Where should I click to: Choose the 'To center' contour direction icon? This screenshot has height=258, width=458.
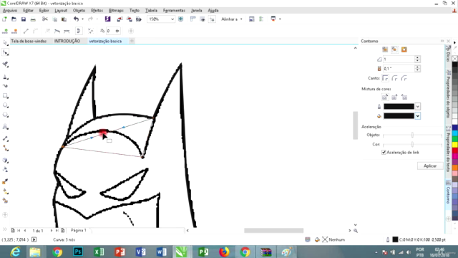tap(385, 49)
